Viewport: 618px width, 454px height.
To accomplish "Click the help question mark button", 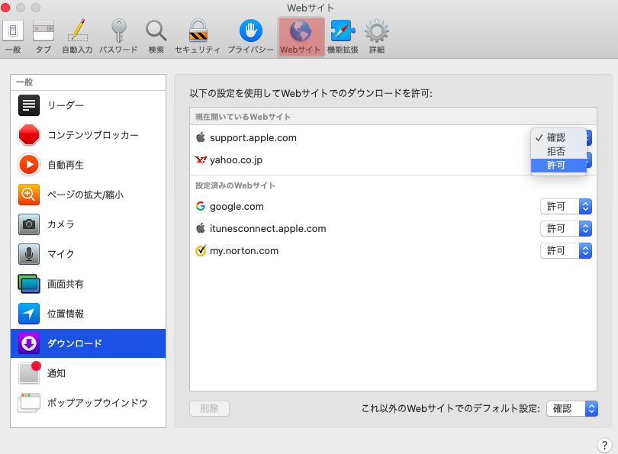I will coord(603,444).
